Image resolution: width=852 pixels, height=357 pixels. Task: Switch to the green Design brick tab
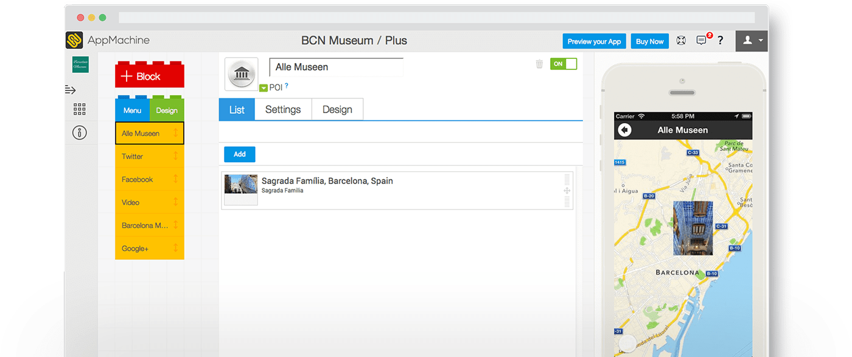click(167, 110)
